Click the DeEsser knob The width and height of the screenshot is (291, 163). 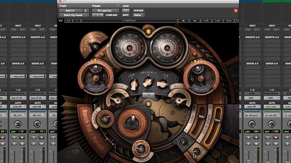pyautogui.click(x=105, y=119)
